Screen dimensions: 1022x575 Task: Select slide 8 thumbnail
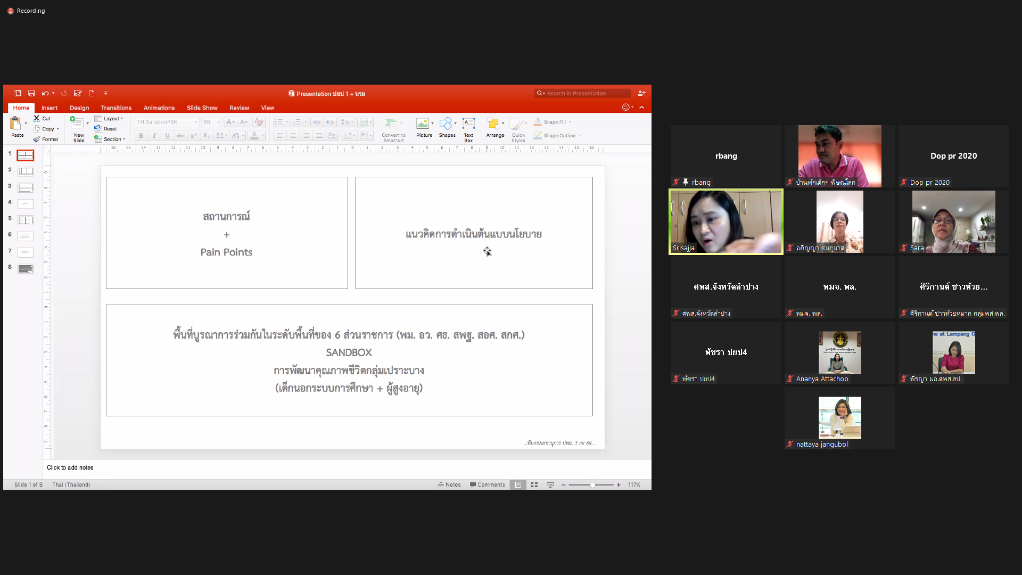pyautogui.click(x=25, y=269)
